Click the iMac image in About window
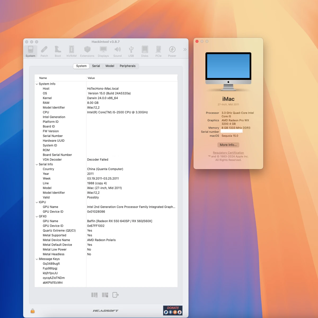318x318 pixels. [228, 72]
